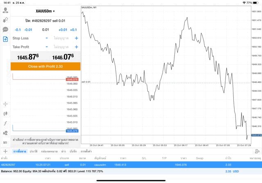Increase Stop Loss with plus button
The width and height of the screenshot is (262, 183).
click(76, 38)
